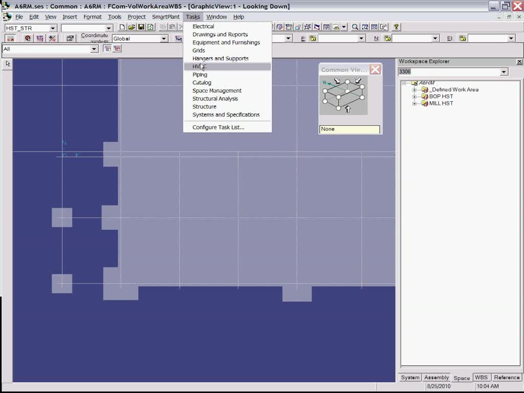The image size is (524, 393).
Task: Open the E coordinate value dropdown
Action: pos(361,39)
